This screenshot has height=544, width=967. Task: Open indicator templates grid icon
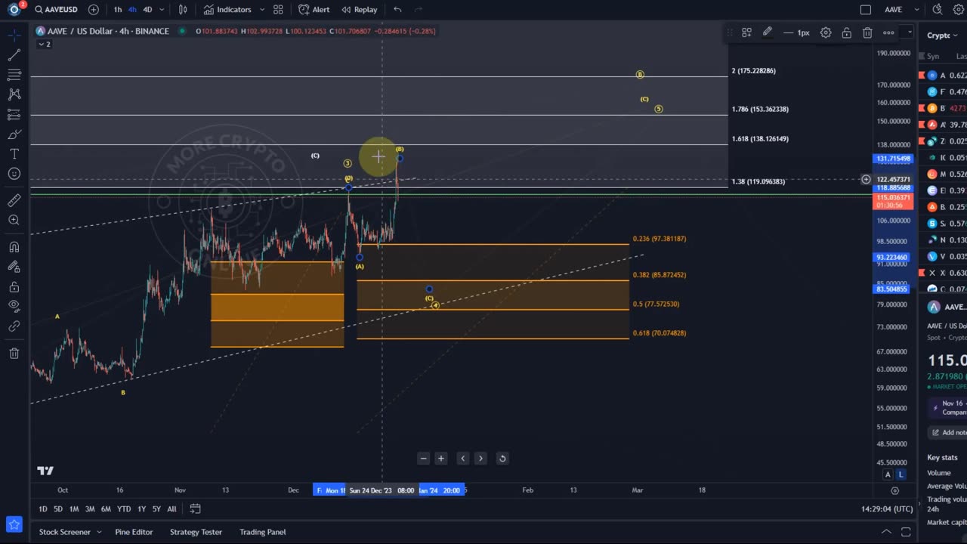point(278,10)
